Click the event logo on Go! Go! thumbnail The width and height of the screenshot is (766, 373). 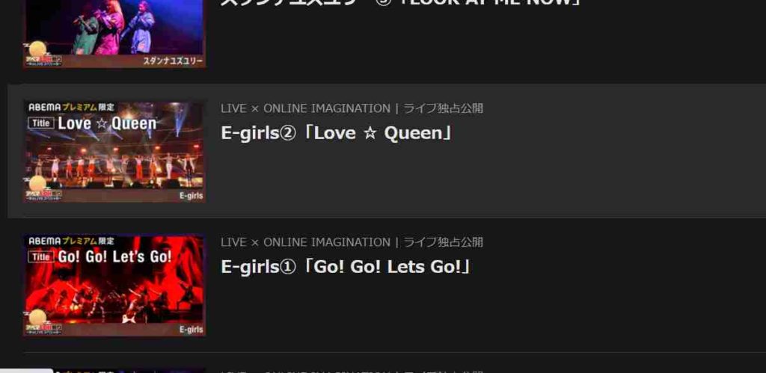click(x=43, y=323)
